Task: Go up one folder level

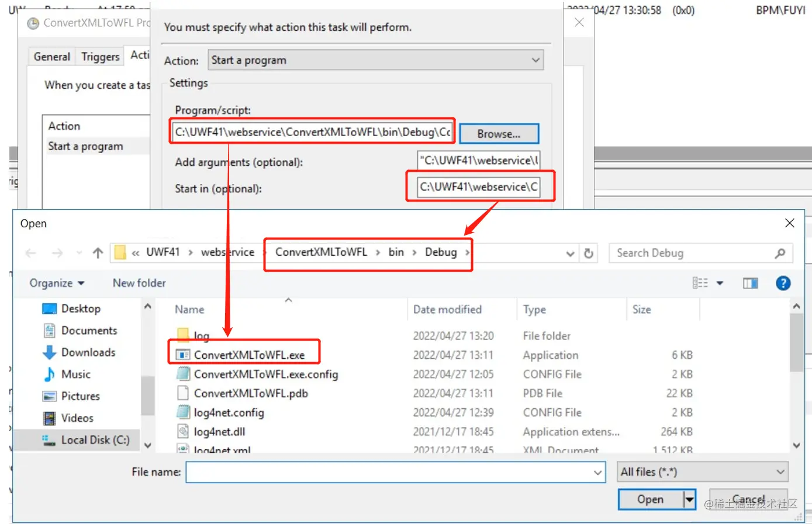Action: (x=98, y=253)
